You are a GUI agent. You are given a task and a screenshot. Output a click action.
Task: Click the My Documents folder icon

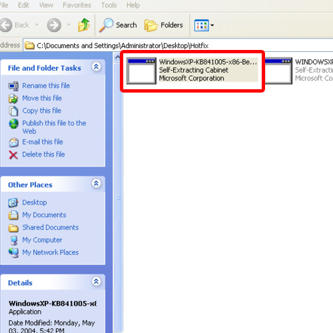click(13, 215)
